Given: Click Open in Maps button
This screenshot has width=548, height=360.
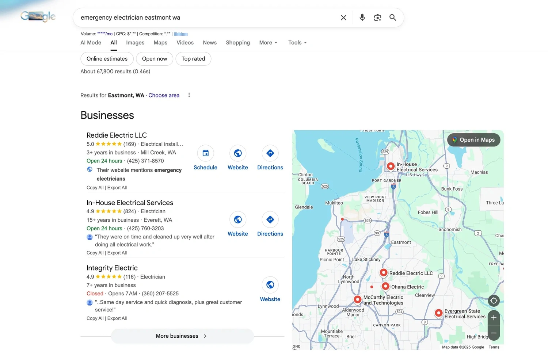Looking at the screenshot, I should (473, 140).
